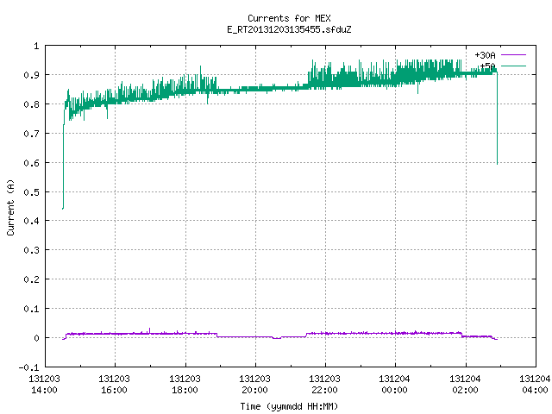The width and height of the screenshot is (552, 414).
Task: Click x-axis tick 131204 02:00
Action: 465,384
